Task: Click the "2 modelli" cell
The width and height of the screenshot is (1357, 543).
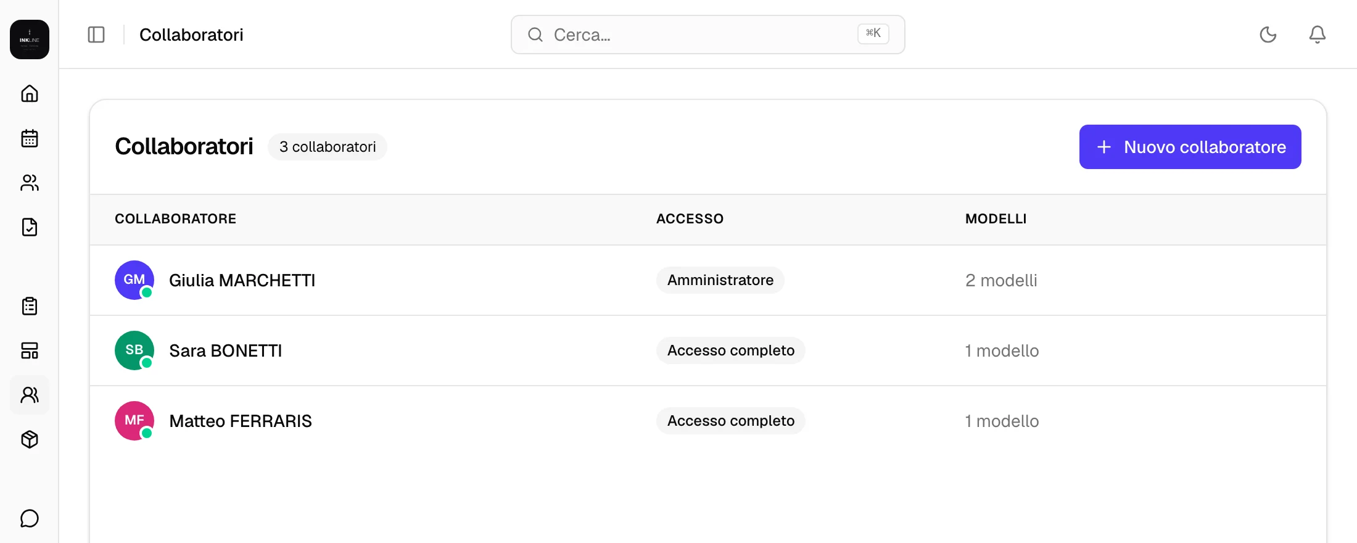Action: (1001, 280)
